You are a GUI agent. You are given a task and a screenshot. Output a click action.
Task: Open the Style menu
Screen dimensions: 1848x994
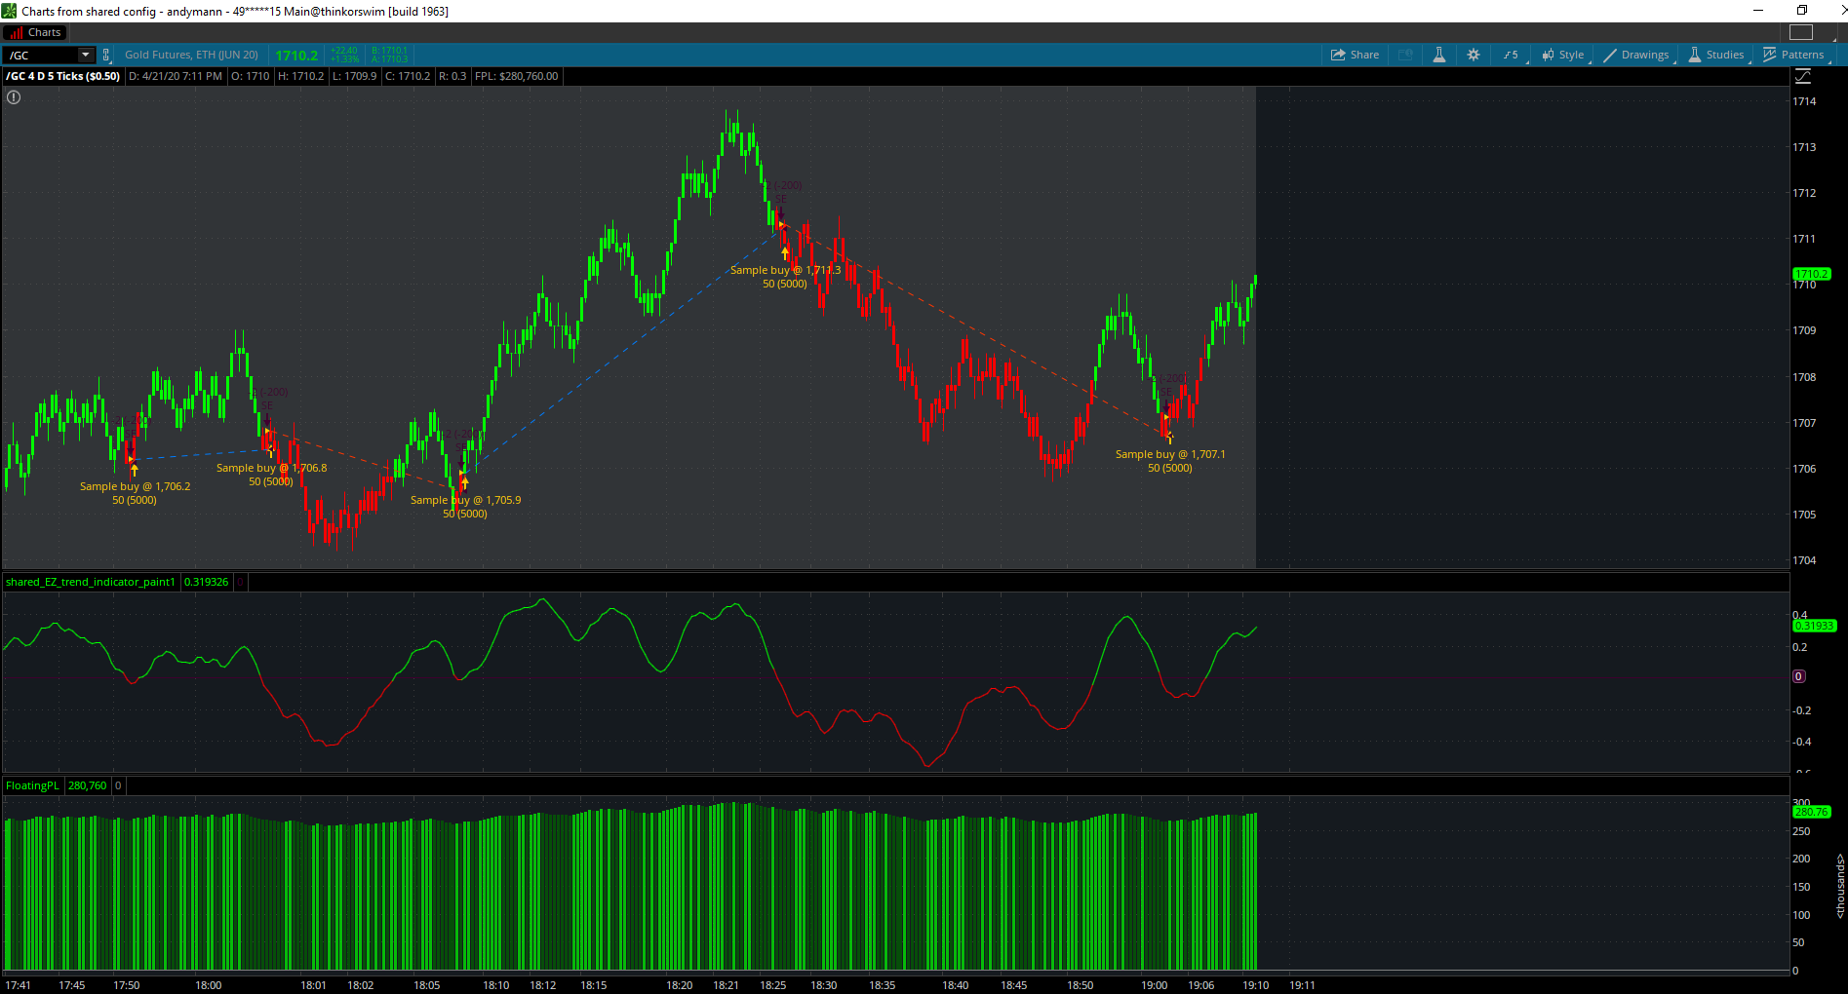coord(1562,55)
